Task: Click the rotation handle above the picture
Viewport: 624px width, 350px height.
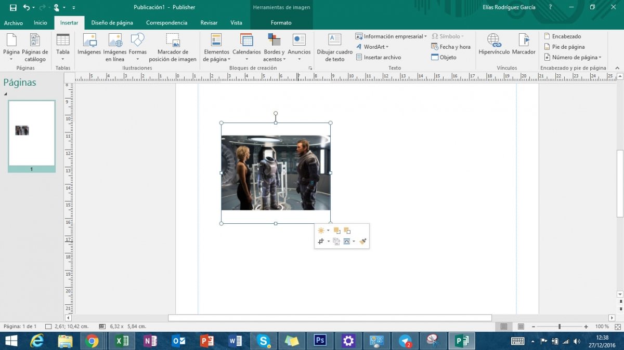Action: click(x=276, y=113)
